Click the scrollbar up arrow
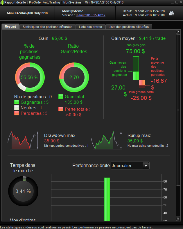Viewport: 183px width, 229px height. [x=178, y=32]
